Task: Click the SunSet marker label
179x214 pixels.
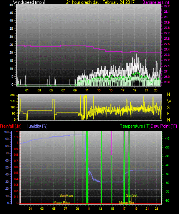Action: point(132,195)
